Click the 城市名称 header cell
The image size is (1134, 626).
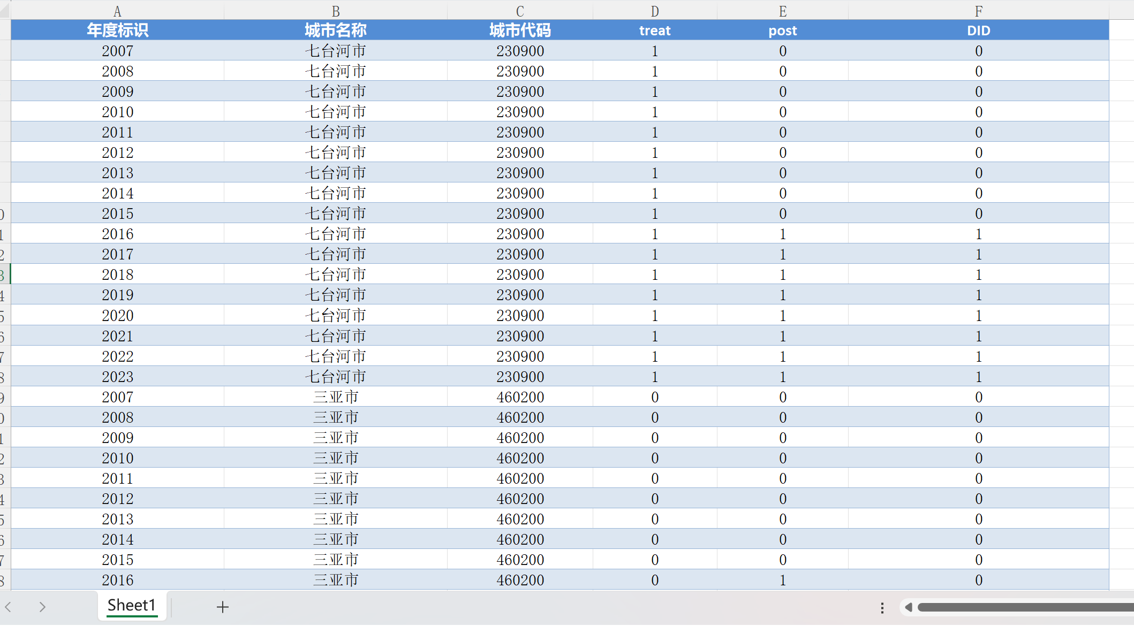tap(336, 30)
